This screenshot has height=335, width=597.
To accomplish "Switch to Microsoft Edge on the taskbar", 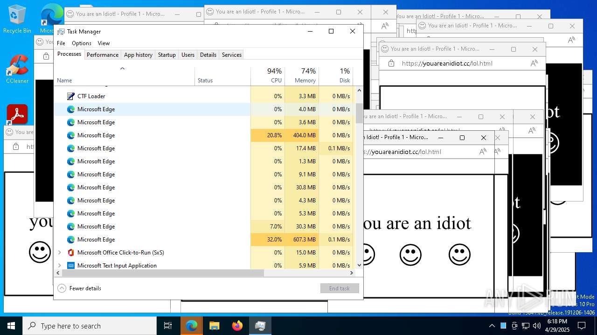I will tap(191, 326).
